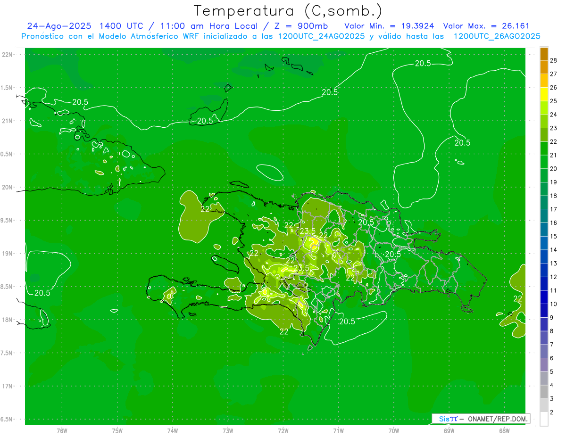Click the 69W longitude axis label
The width and height of the screenshot is (566, 437).
pyautogui.click(x=449, y=430)
